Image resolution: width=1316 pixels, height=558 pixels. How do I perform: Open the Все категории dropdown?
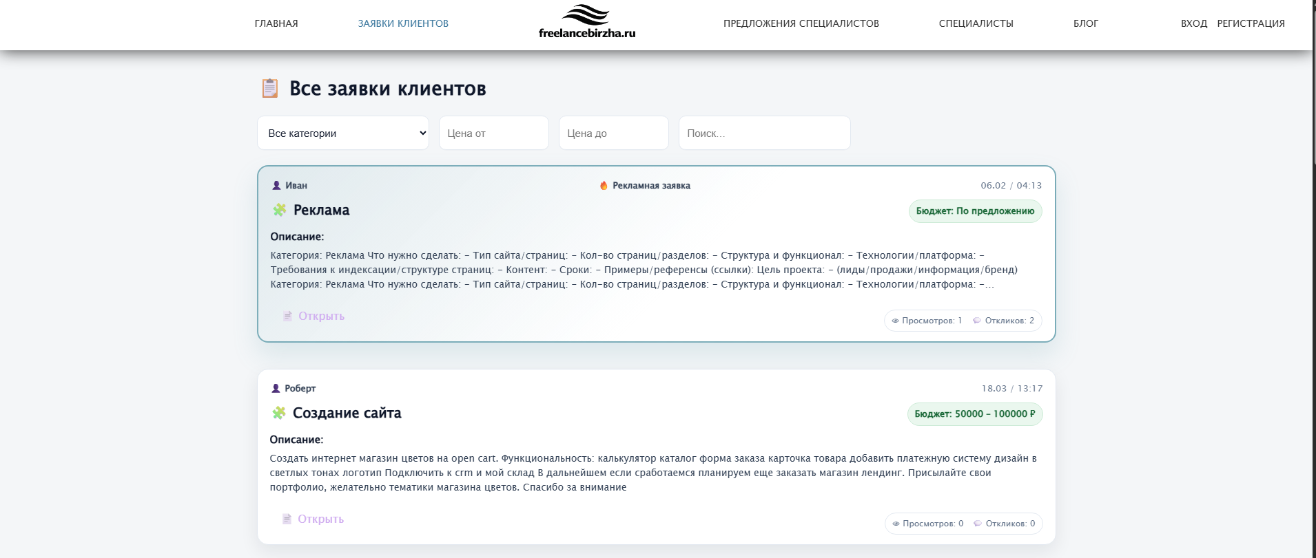343,133
